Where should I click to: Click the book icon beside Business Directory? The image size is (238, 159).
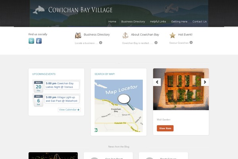tap(78, 35)
